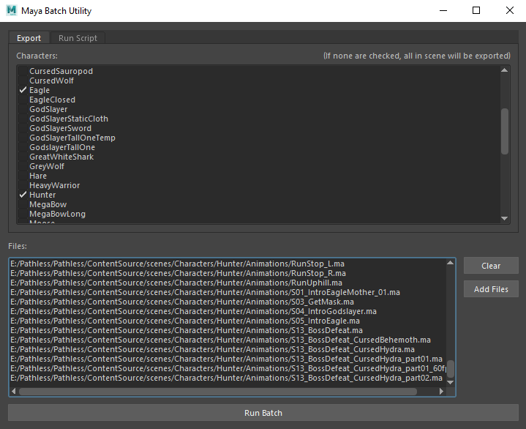Click the characters list vertical scrollbar thumb
Screen dimensions: 526x429
(504, 131)
